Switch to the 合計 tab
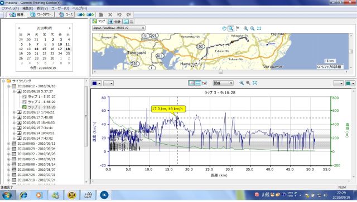 [114, 22]
